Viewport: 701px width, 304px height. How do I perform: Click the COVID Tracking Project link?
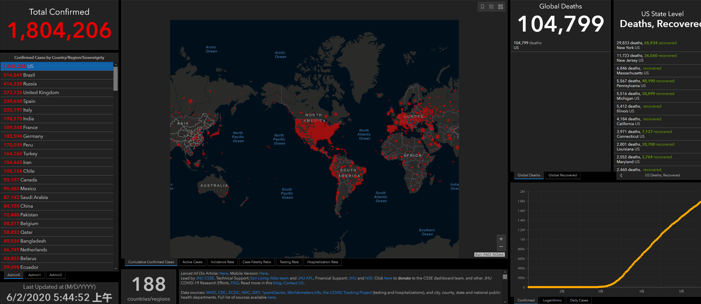[x=347, y=292]
